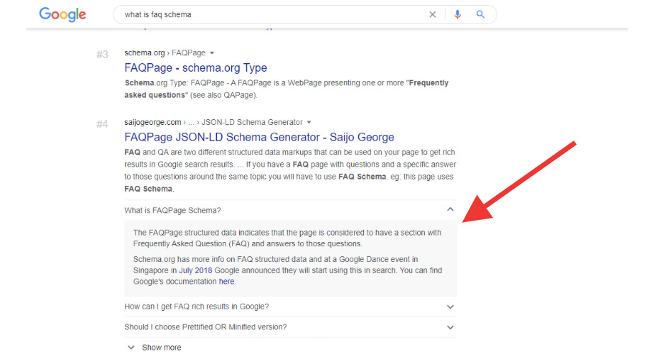Viewport: 654px width, 364px height.
Task: Click the saijogeorge.com breadcrumb URL text
Action: tap(153, 123)
